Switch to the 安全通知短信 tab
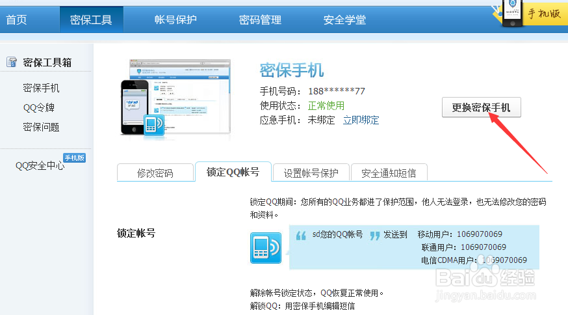This screenshot has height=315, width=568. pyautogui.click(x=389, y=172)
